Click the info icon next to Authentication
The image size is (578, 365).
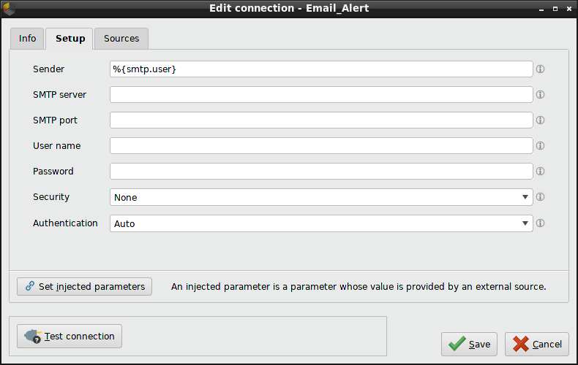click(x=541, y=223)
